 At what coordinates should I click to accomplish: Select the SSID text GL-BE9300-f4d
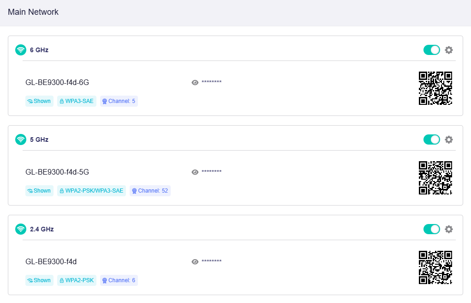tap(51, 262)
